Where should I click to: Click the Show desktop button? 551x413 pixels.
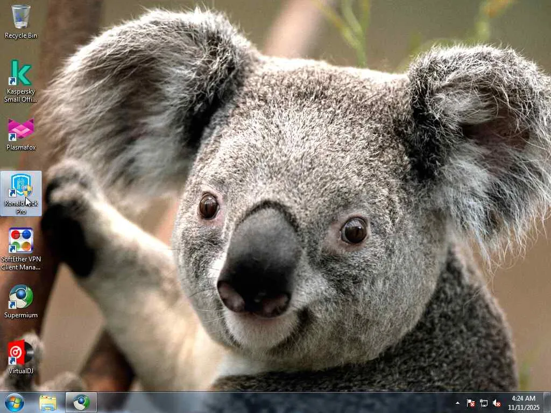click(x=547, y=403)
